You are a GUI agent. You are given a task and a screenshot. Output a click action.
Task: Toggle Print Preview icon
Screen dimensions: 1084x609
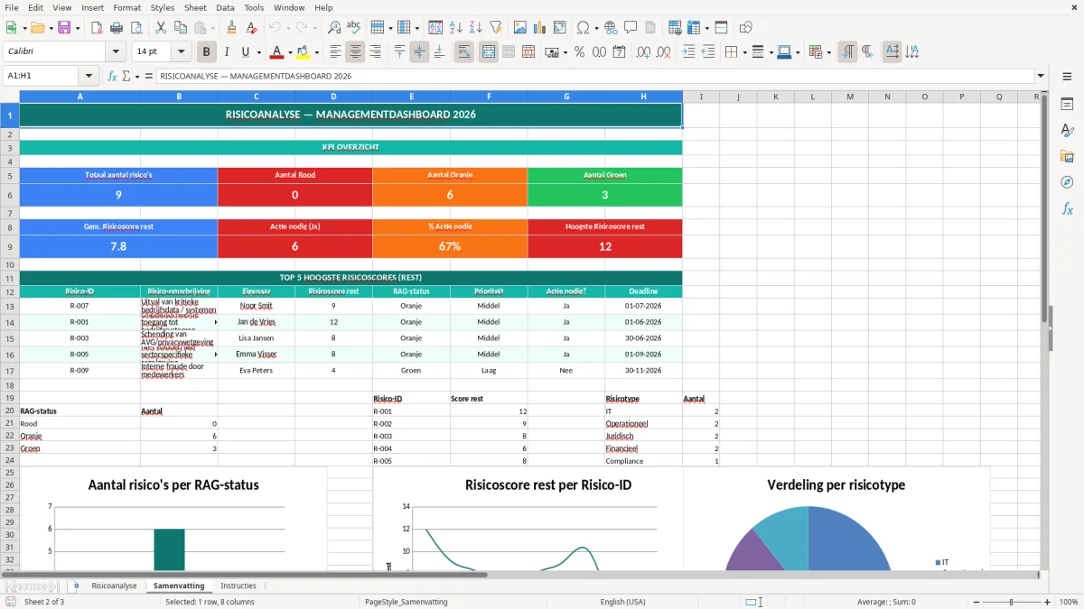pyautogui.click(x=135, y=28)
